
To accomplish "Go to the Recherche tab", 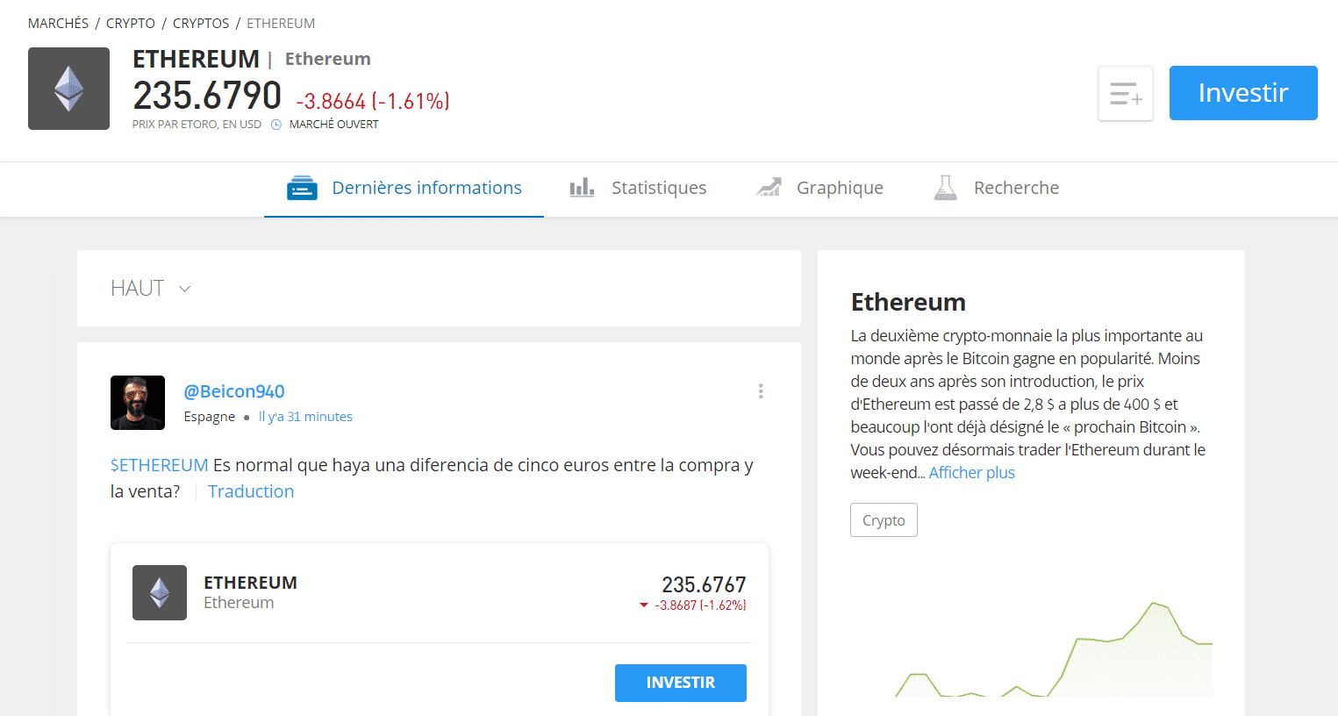I will pyautogui.click(x=997, y=188).
